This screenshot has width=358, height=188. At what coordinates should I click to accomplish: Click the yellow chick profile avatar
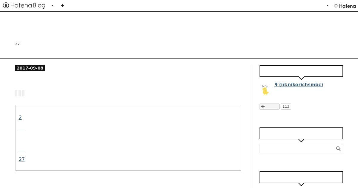click(x=265, y=90)
